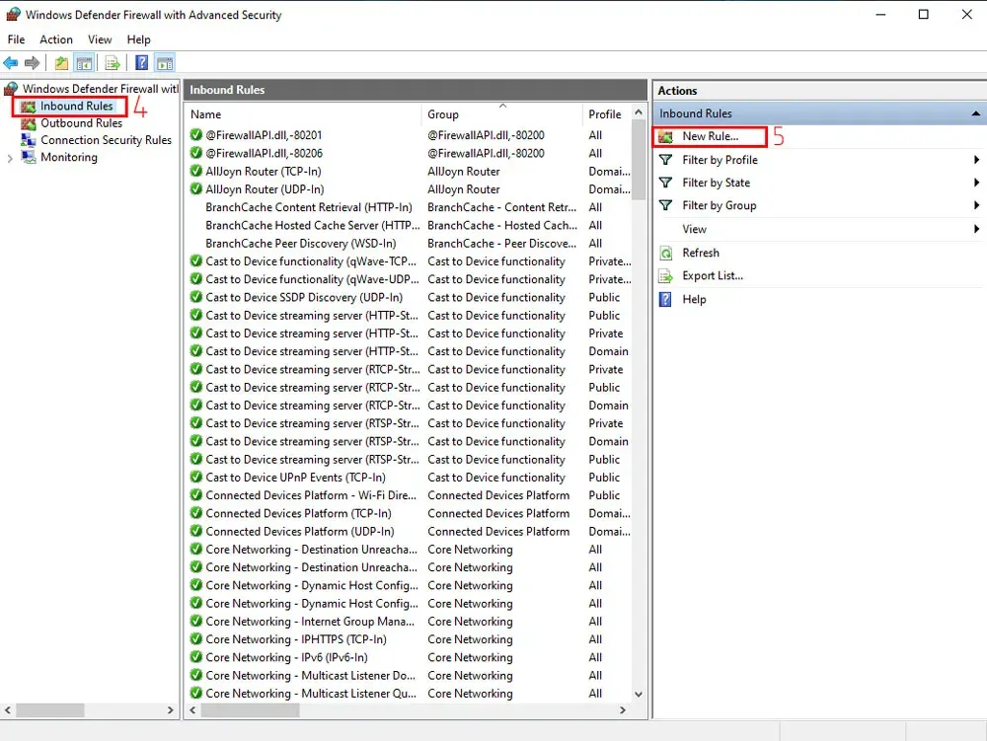Select Connected Devices Platform (UDP-In) rule
987x741 pixels.
click(300, 531)
